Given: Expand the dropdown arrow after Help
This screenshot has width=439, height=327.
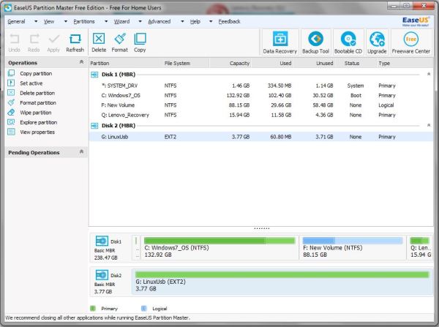Looking at the screenshot, I should tap(211, 21).
